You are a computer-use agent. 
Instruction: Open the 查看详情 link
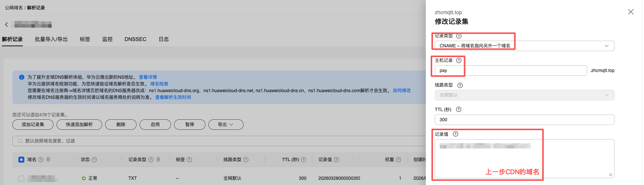(148, 77)
